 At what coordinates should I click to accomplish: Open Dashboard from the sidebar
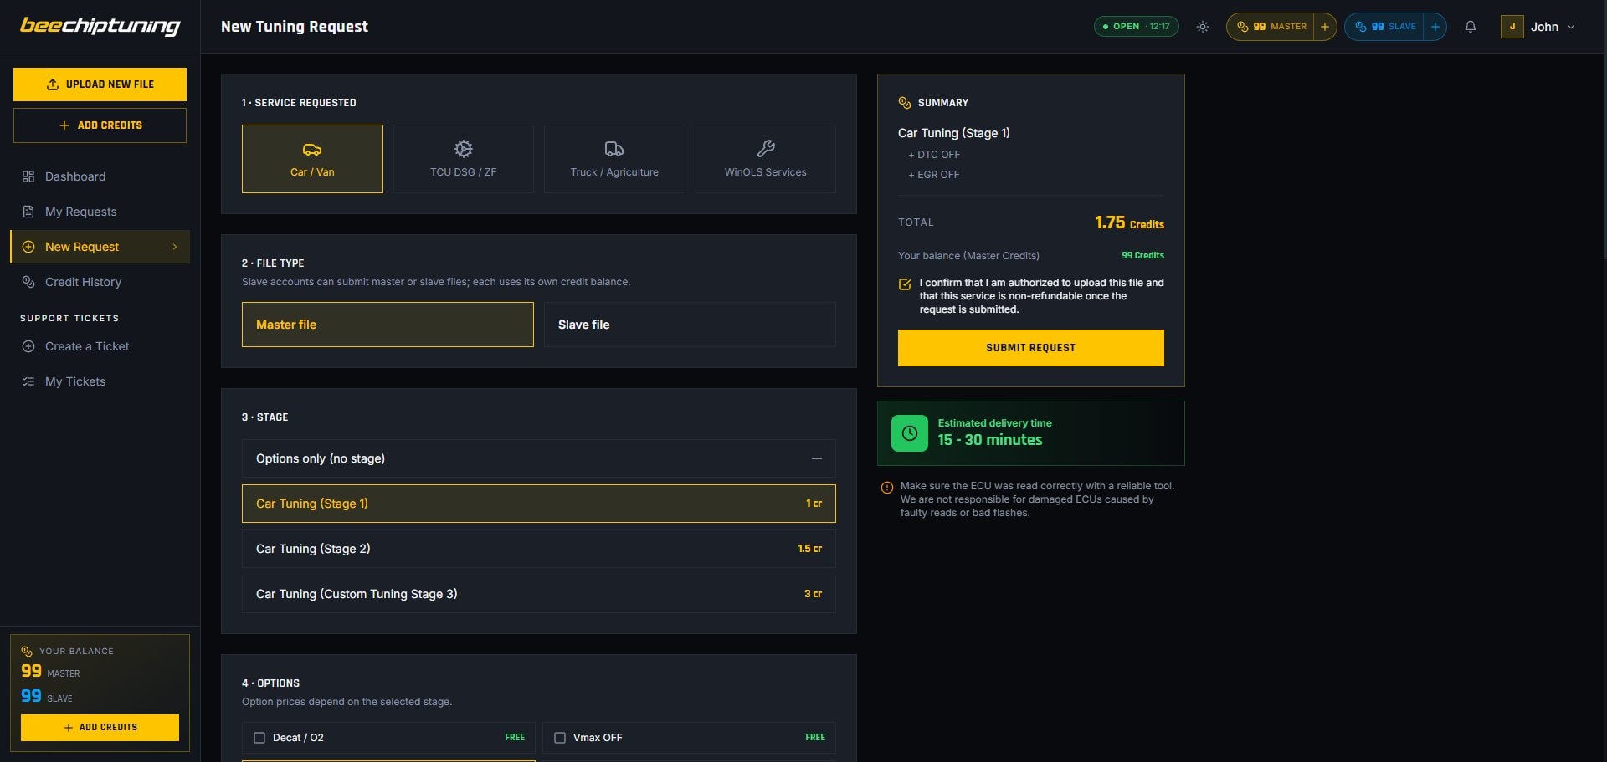(100, 176)
